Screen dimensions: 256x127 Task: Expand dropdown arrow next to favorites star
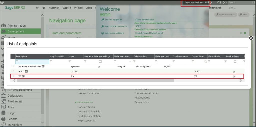pos(44,8)
